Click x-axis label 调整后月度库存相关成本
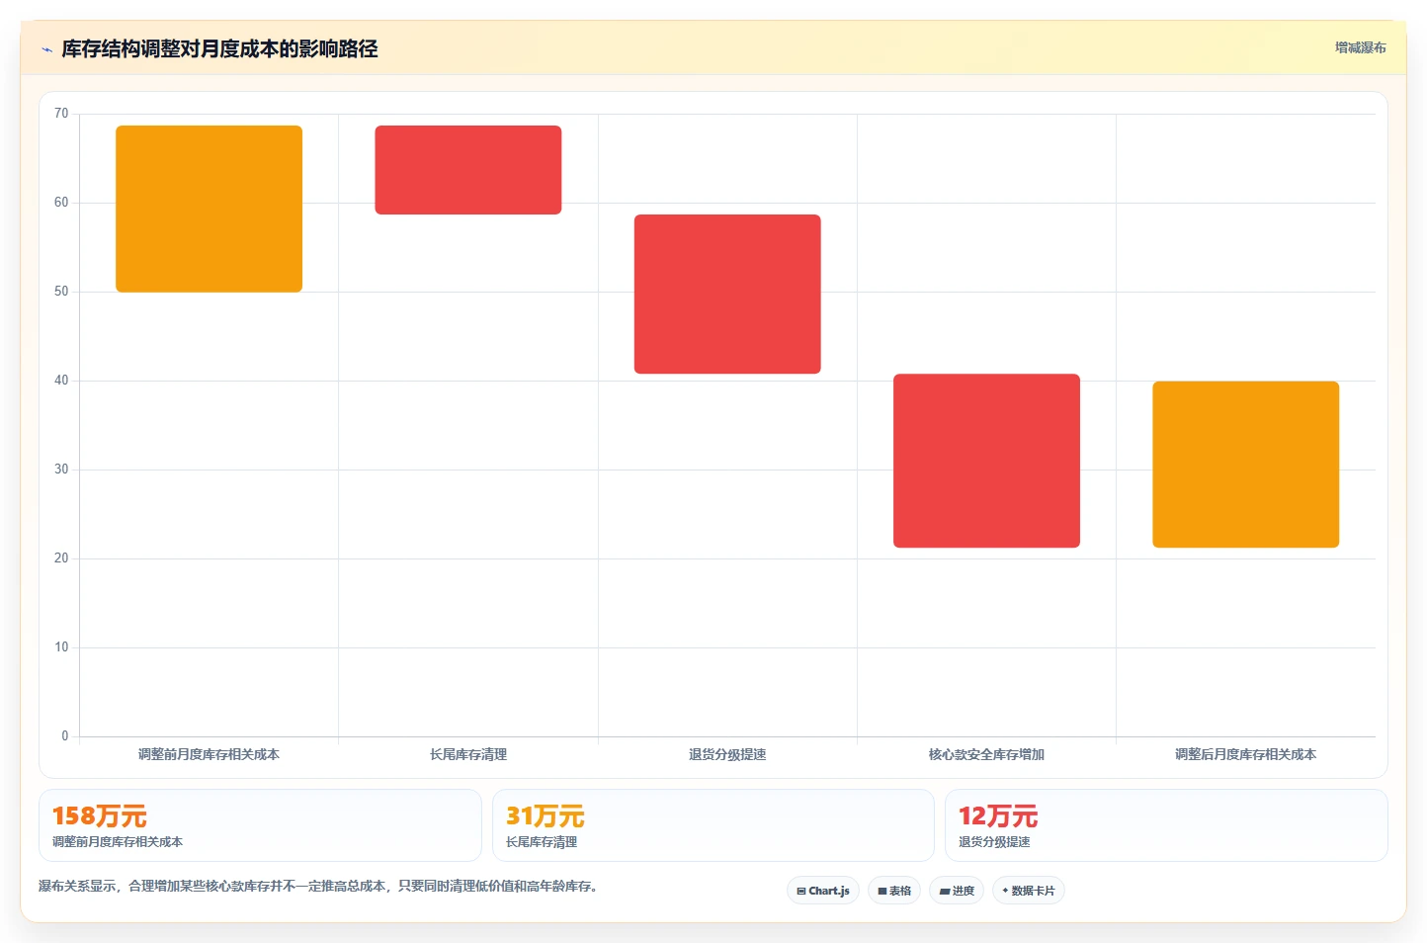Viewport: 1427px width, 943px height. (1246, 754)
